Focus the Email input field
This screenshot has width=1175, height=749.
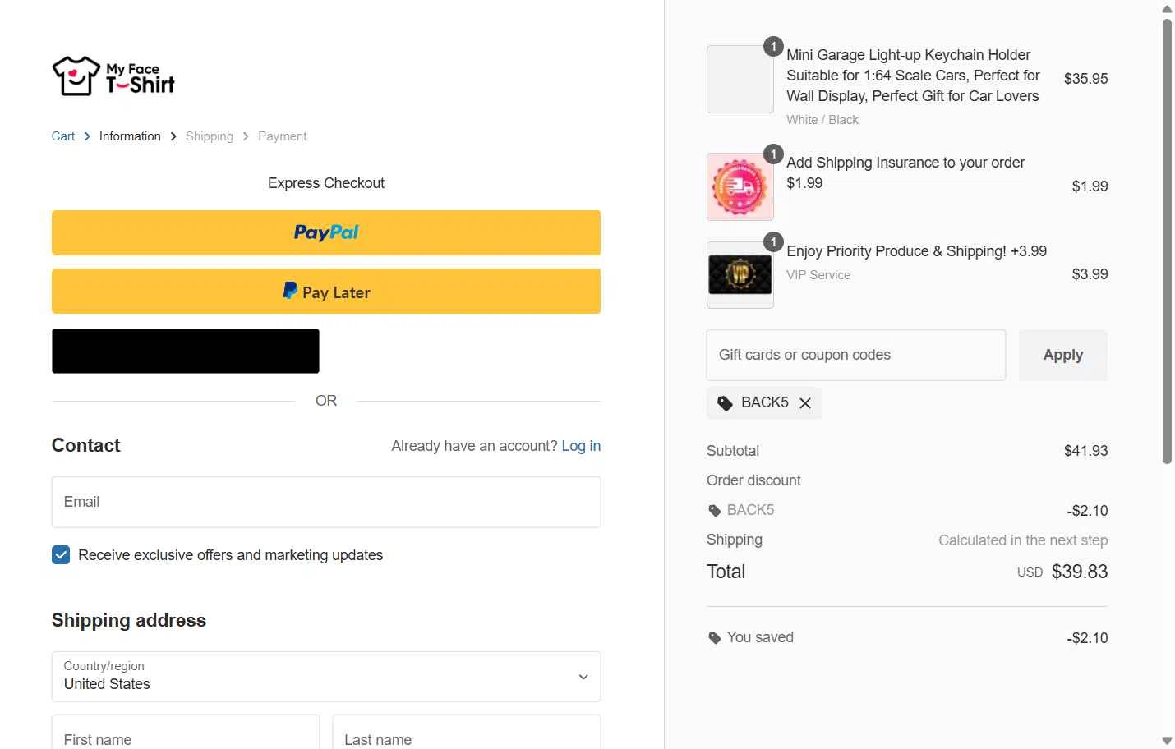click(x=326, y=502)
